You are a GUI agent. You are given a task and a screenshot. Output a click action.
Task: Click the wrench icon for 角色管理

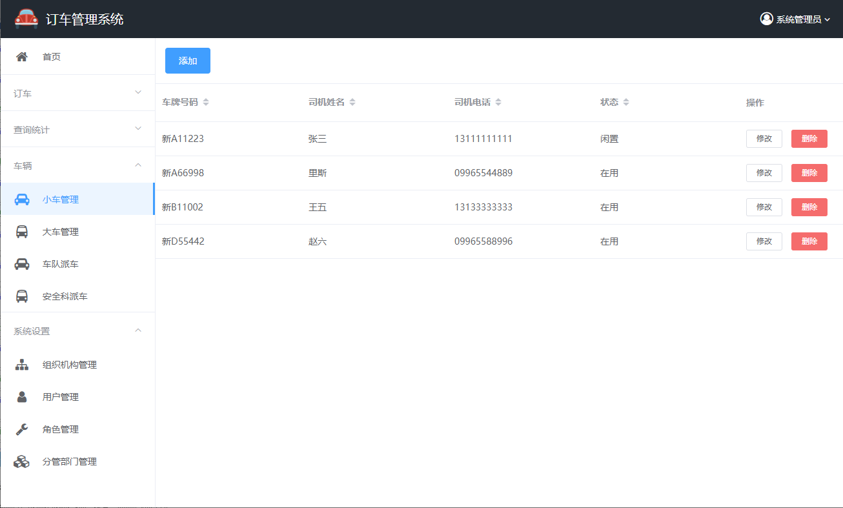point(22,429)
